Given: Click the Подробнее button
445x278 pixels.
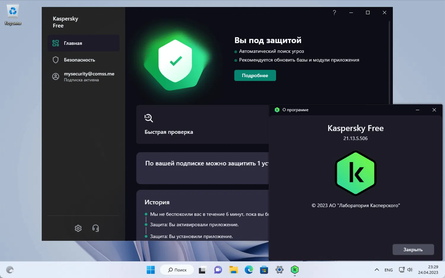Looking at the screenshot, I should tap(255, 75).
